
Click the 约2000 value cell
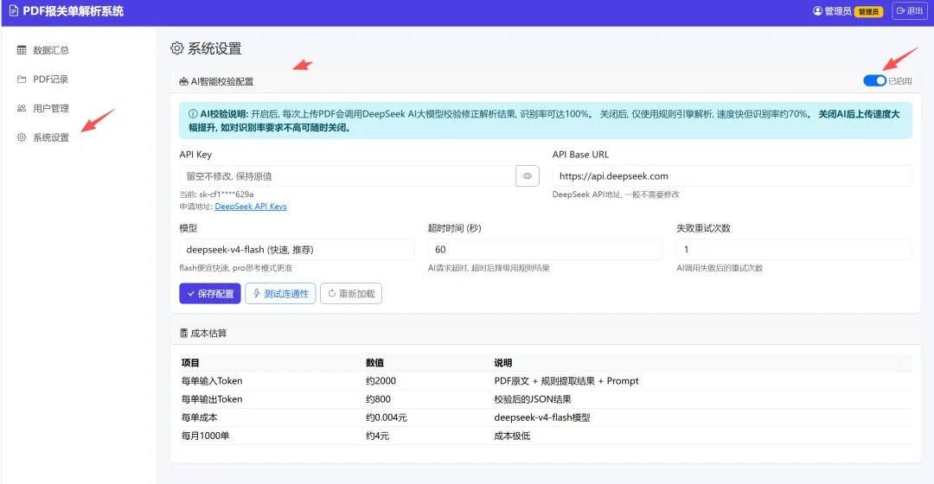tap(381, 381)
